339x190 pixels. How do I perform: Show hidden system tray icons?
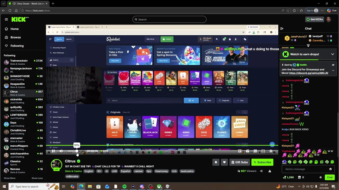[x=299, y=187]
